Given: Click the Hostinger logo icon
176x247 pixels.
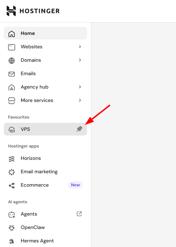Looking at the screenshot, I should coord(11,11).
